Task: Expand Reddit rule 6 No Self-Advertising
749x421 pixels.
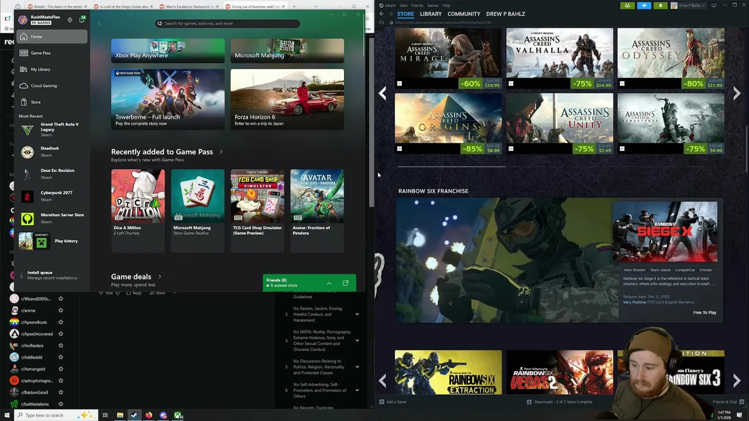Action: click(357, 390)
